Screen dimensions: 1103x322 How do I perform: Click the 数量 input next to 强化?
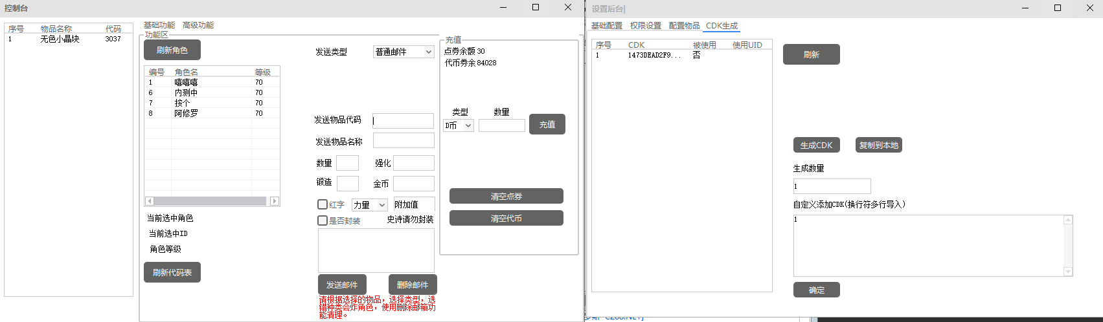(x=347, y=163)
